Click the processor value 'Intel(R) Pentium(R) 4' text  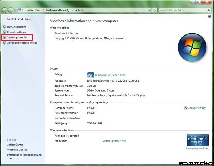click(x=113, y=81)
